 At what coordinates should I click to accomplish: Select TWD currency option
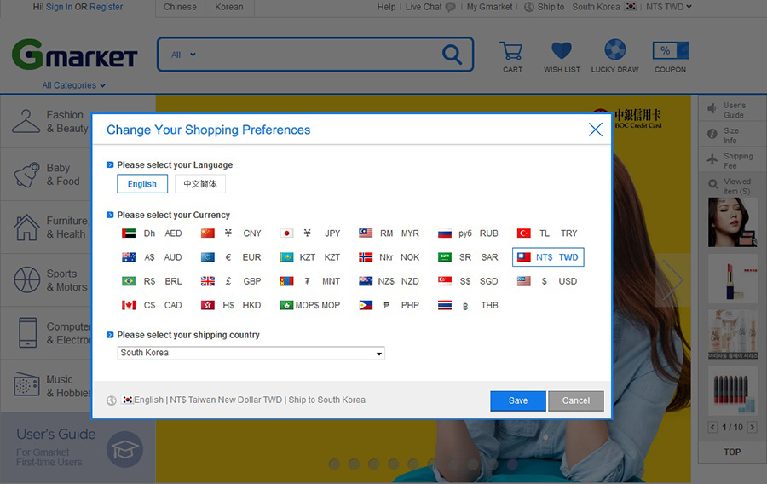point(548,257)
